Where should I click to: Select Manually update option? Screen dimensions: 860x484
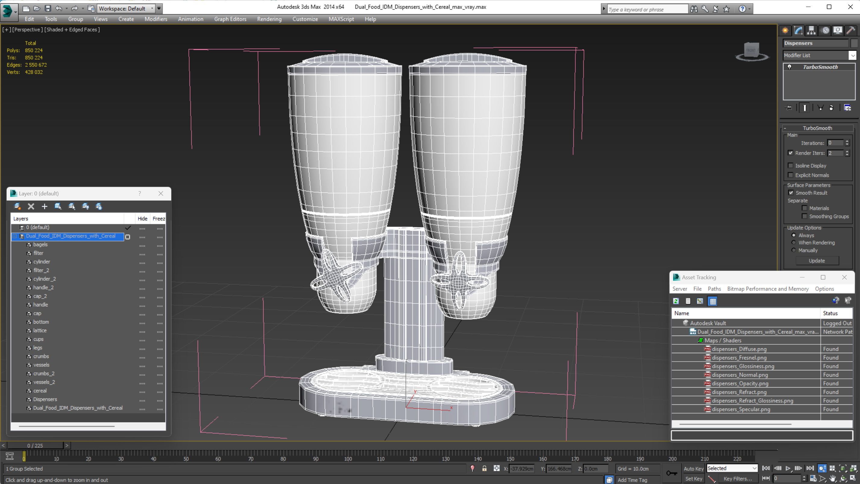pyautogui.click(x=794, y=251)
